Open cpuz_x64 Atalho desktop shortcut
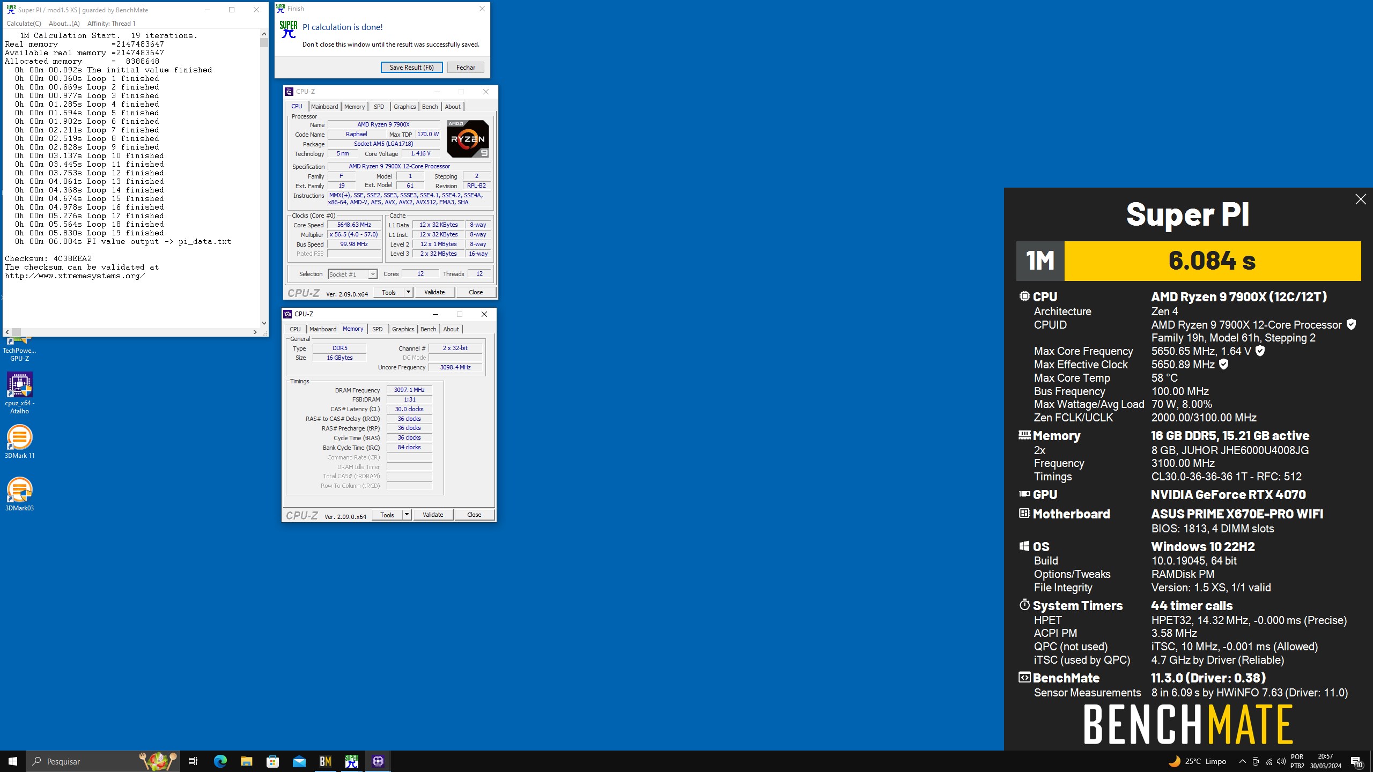The width and height of the screenshot is (1373, 772). (19, 393)
